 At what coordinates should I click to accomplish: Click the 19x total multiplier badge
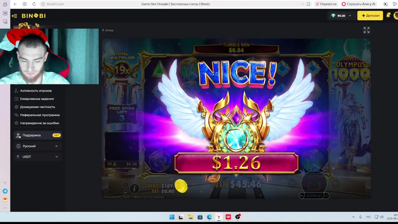[122, 70]
